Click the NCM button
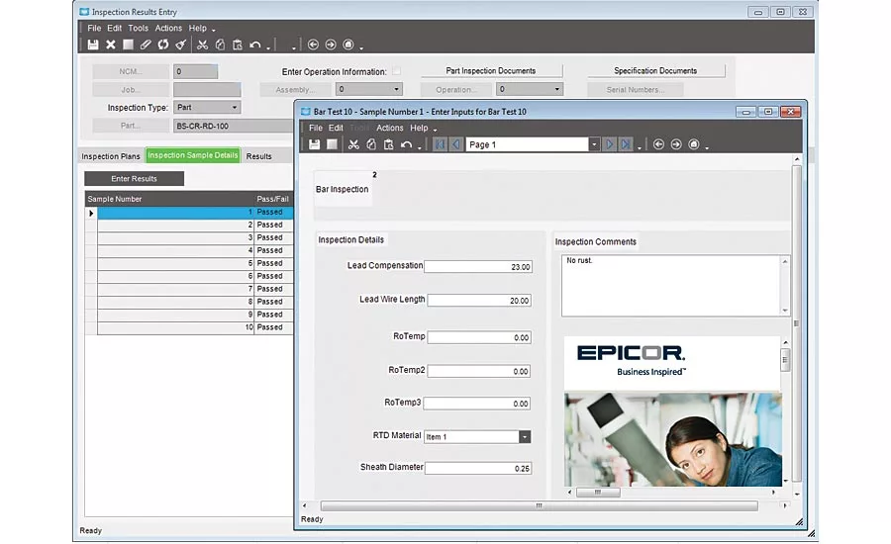The image size is (891, 544). pos(131,71)
